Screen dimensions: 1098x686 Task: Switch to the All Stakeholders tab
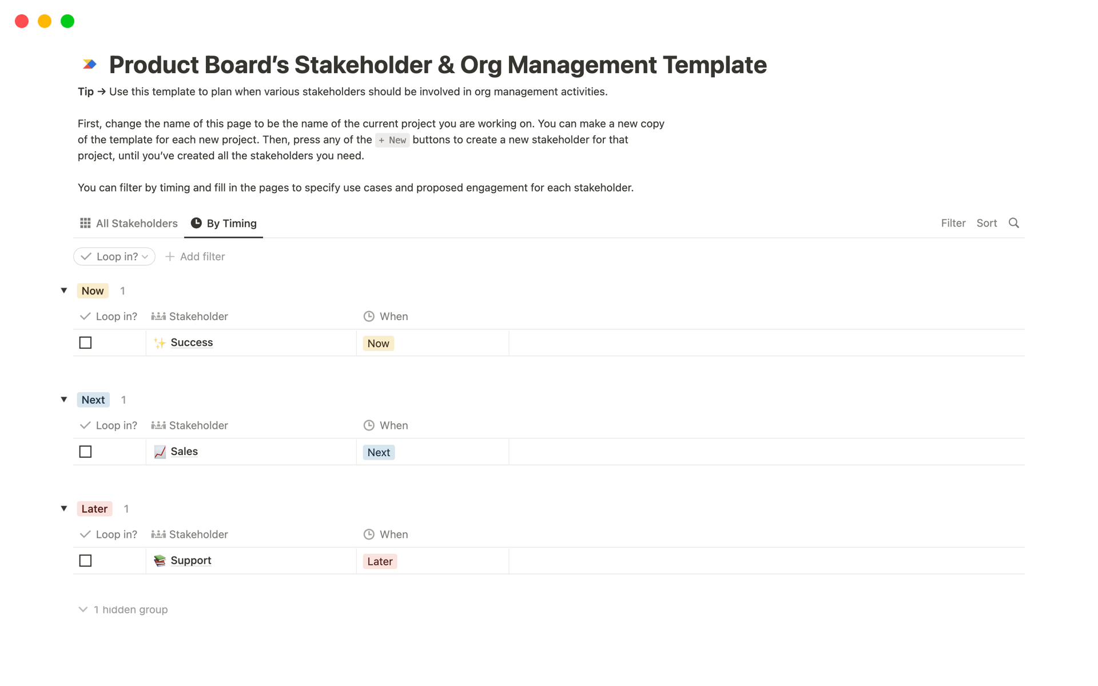(137, 223)
